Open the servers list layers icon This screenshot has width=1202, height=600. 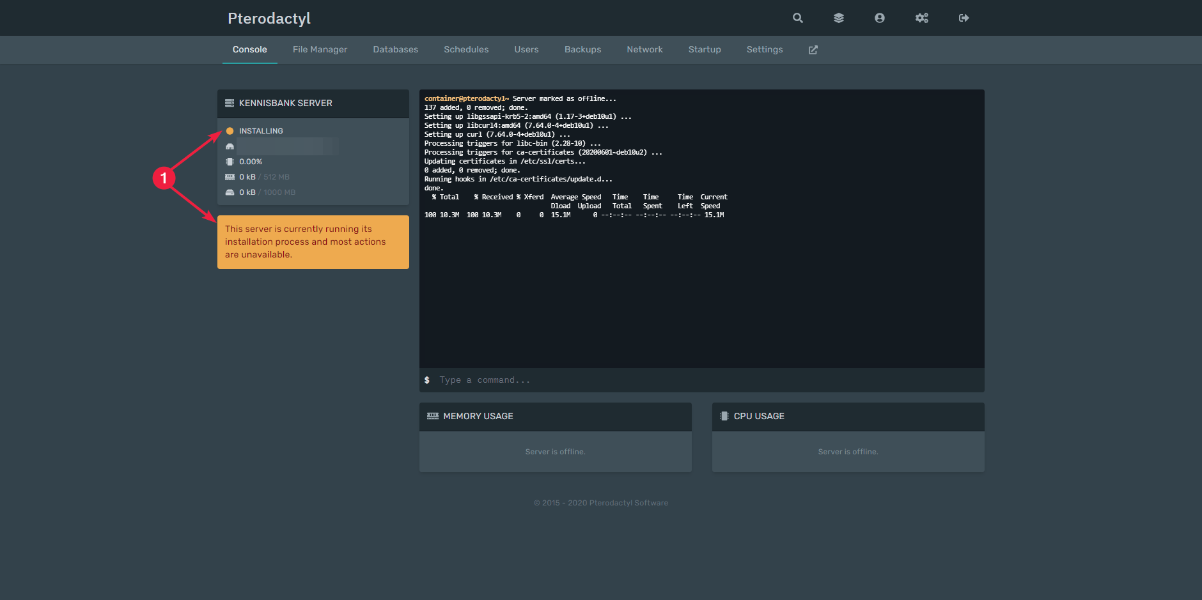point(839,18)
